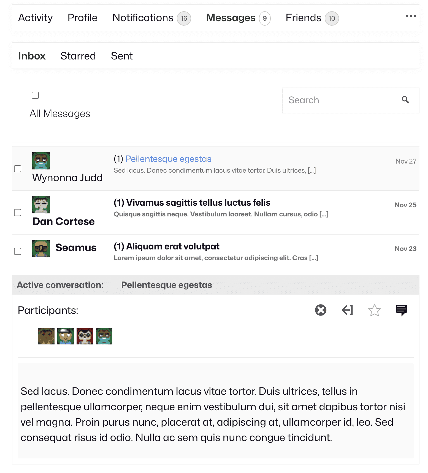The width and height of the screenshot is (428, 473).
Task: Click Seamus's avatar in message list
Action: (x=41, y=248)
